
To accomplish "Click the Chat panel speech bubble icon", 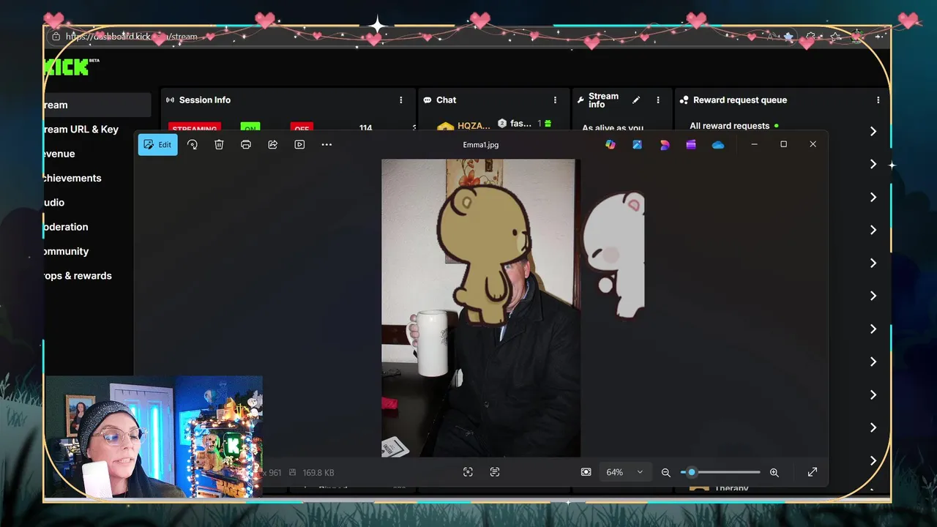I will click(428, 100).
